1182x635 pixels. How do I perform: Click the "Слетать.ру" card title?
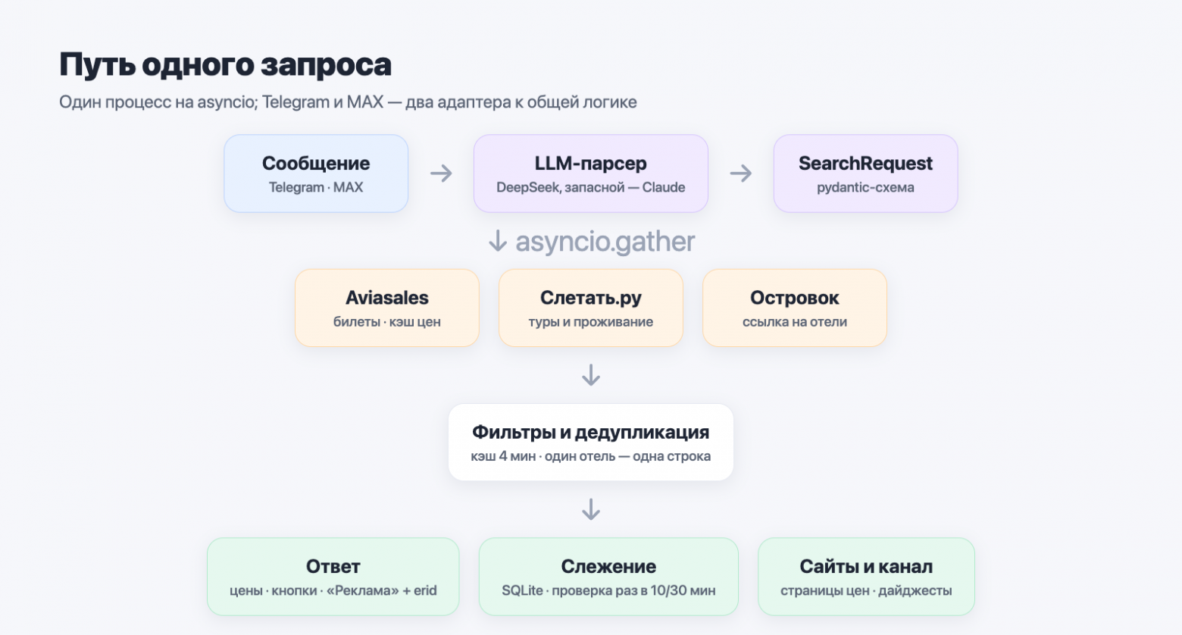click(591, 298)
